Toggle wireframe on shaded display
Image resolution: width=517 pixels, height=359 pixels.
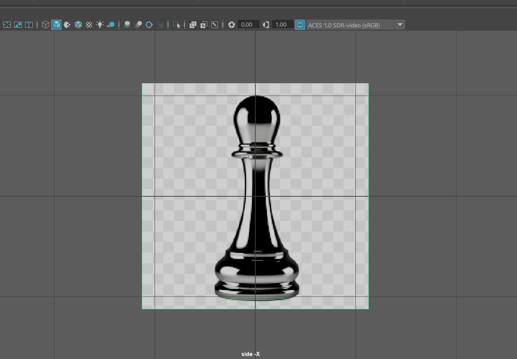point(78,25)
